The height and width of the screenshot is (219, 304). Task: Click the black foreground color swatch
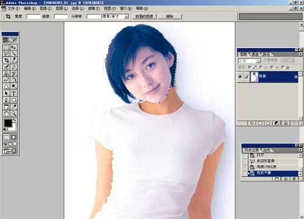click(8, 123)
